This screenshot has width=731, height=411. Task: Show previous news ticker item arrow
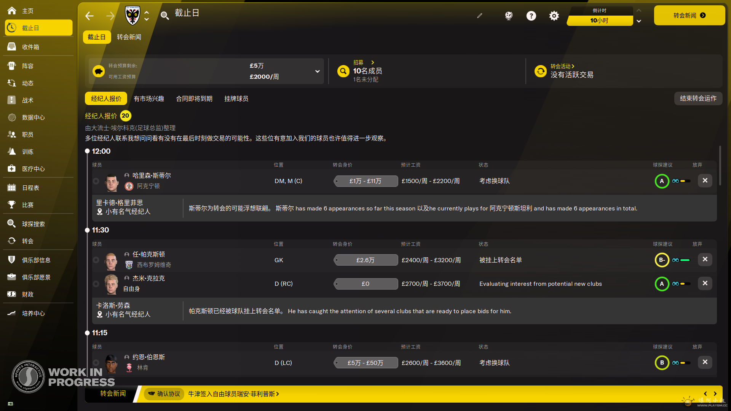(x=705, y=394)
